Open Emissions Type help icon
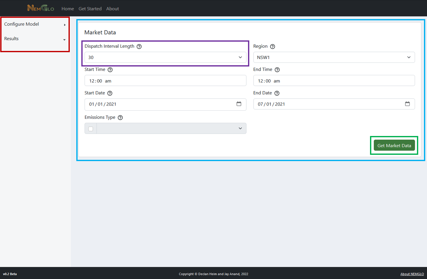The width and height of the screenshot is (427, 279). [x=120, y=117]
